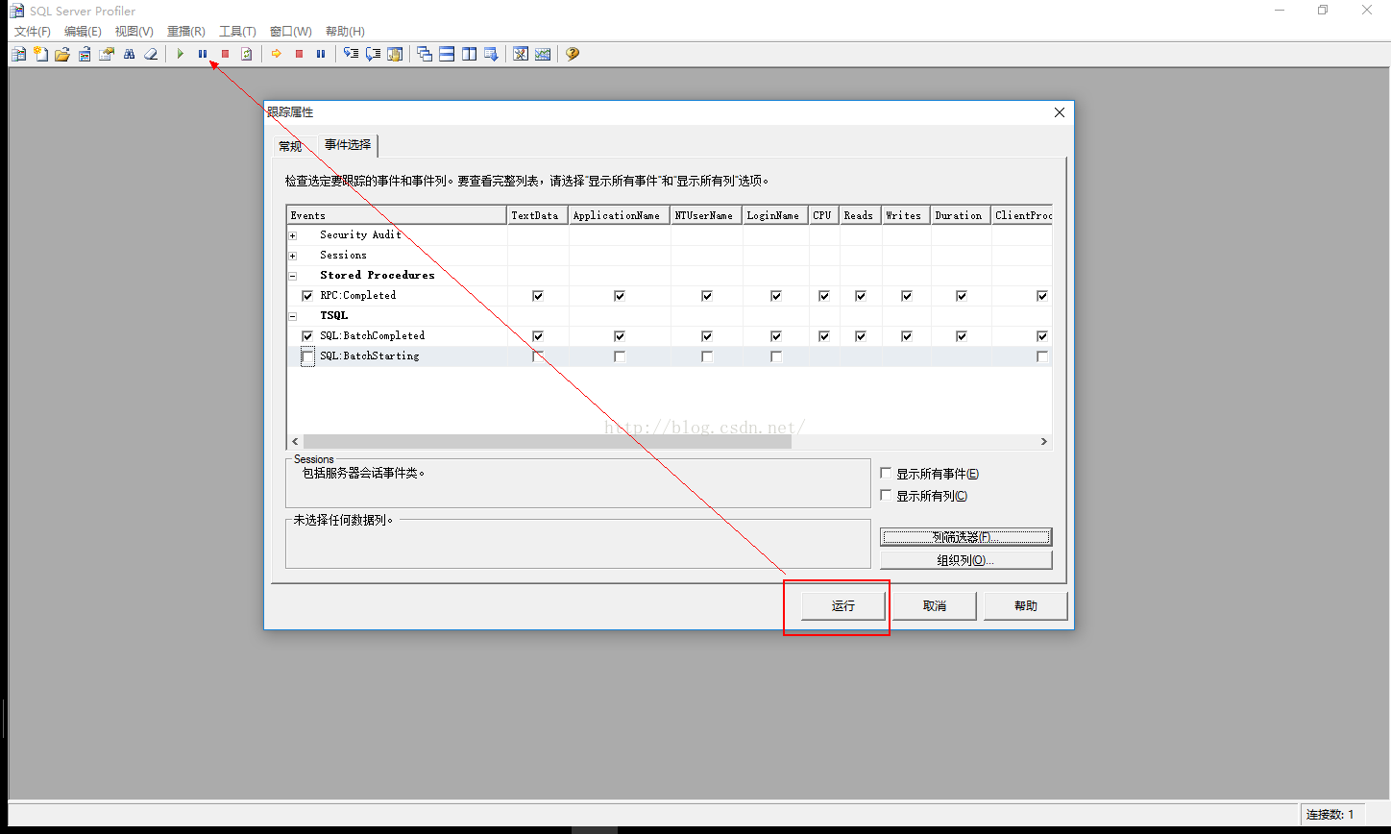
Task: Open the 重播(R) menu
Action: (x=185, y=32)
